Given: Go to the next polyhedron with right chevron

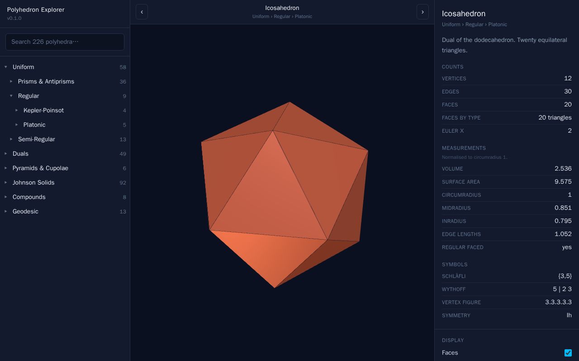Looking at the screenshot, I should [422, 12].
